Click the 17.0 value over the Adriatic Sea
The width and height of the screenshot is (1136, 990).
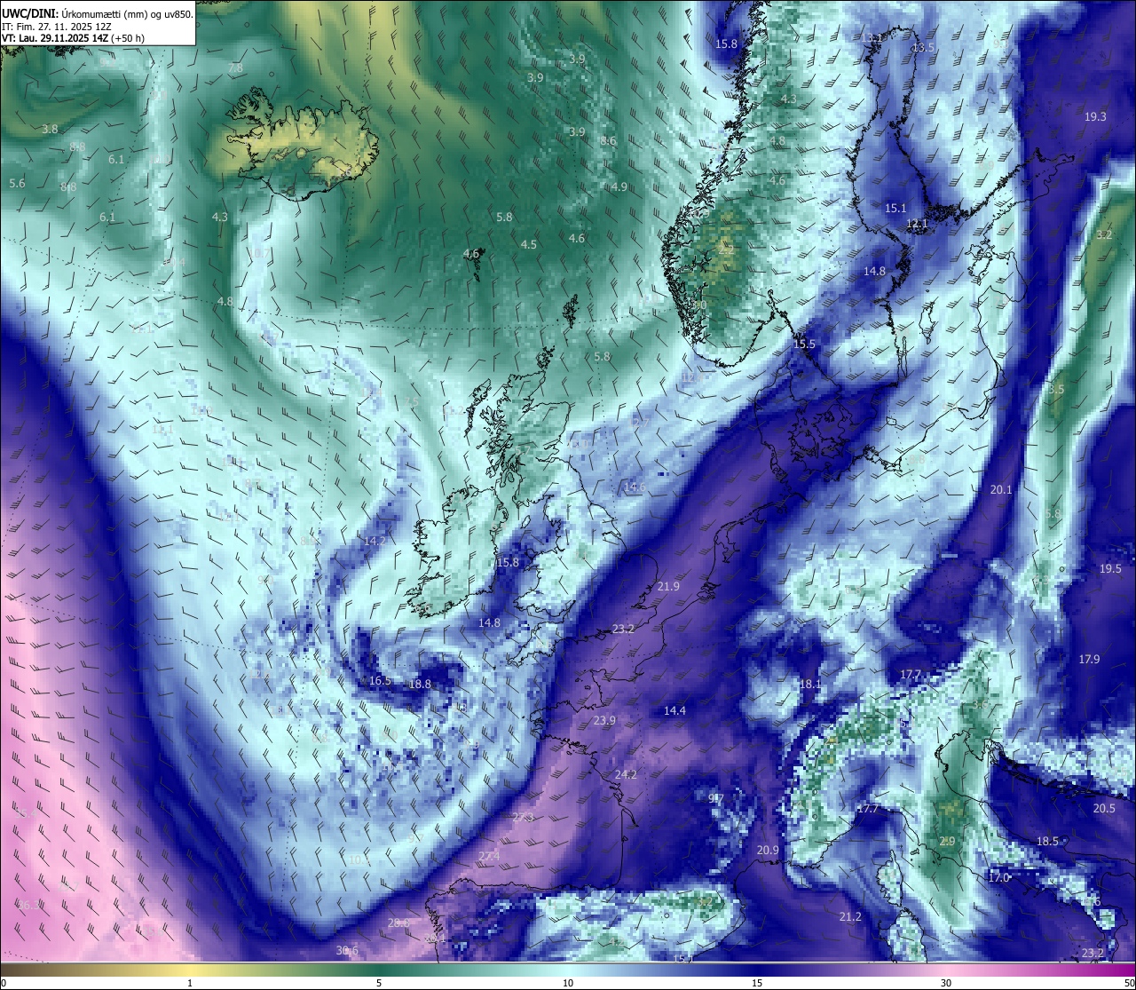[x=998, y=876]
